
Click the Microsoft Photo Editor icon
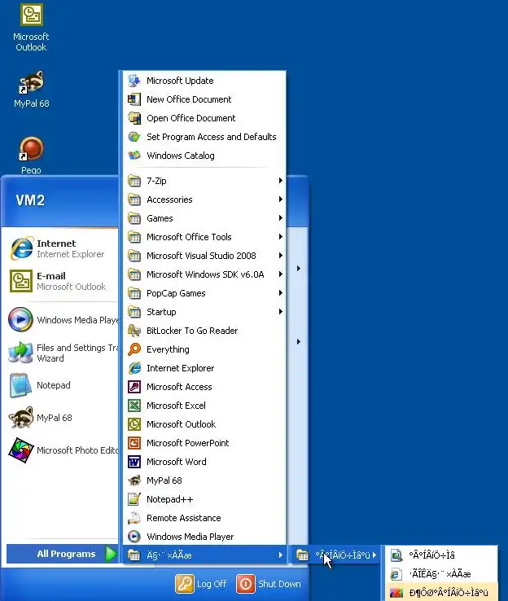pyautogui.click(x=21, y=450)
